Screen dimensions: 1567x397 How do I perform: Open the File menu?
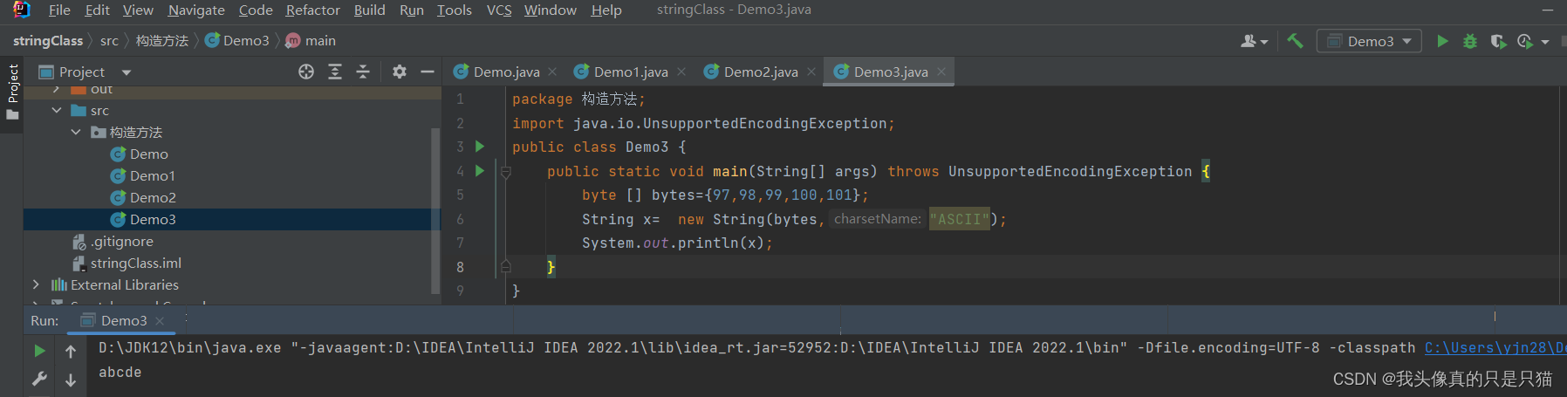click(59, 10)
